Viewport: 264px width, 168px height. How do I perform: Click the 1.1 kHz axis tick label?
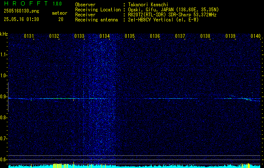pos(3,55)
